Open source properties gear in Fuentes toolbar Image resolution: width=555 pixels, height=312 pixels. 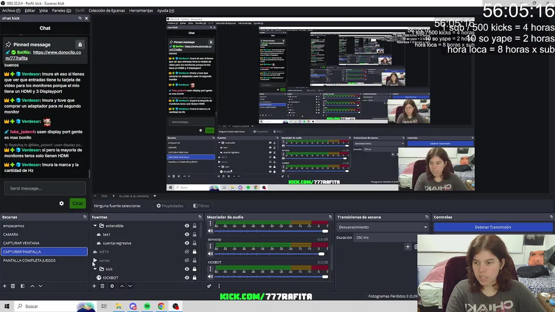pos(112,286)
